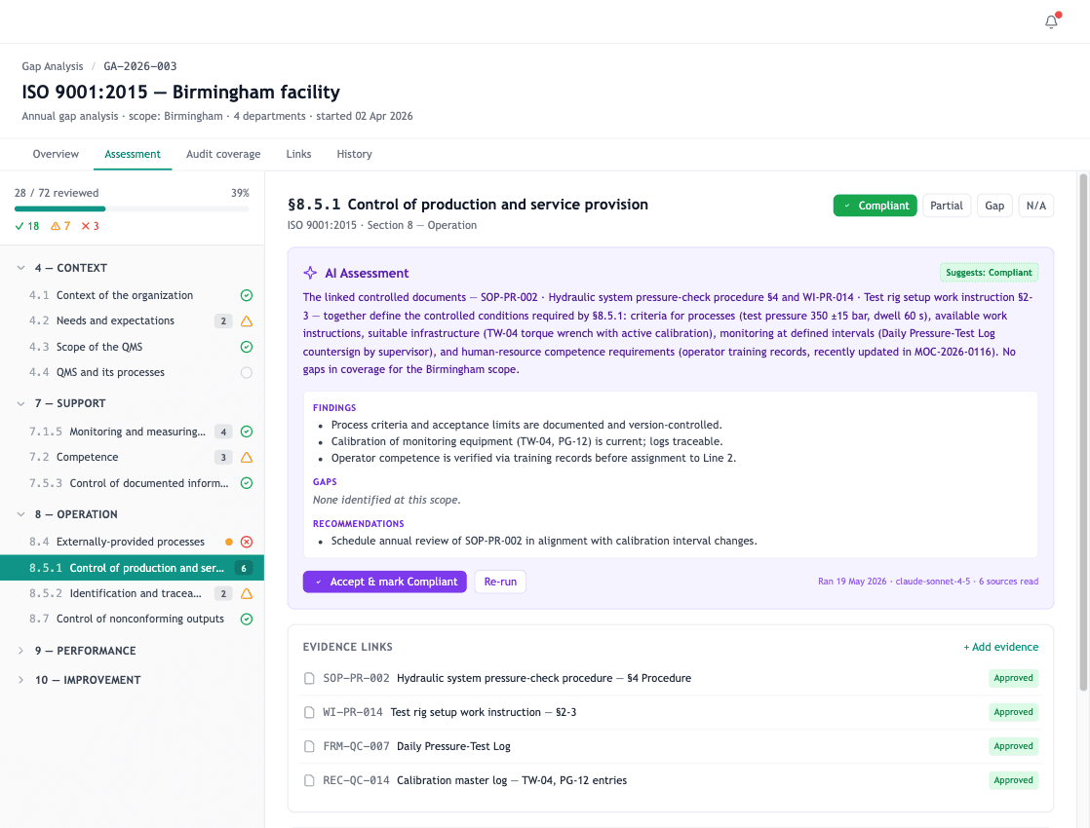Click the review progress bar
This screenshot has height=828, width=1090.
point(132,208)
